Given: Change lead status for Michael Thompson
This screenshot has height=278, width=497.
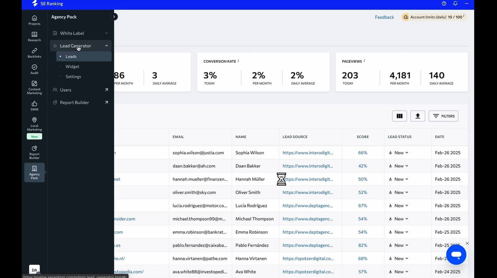Looking at the screenshot, I should tap(398, 219).
